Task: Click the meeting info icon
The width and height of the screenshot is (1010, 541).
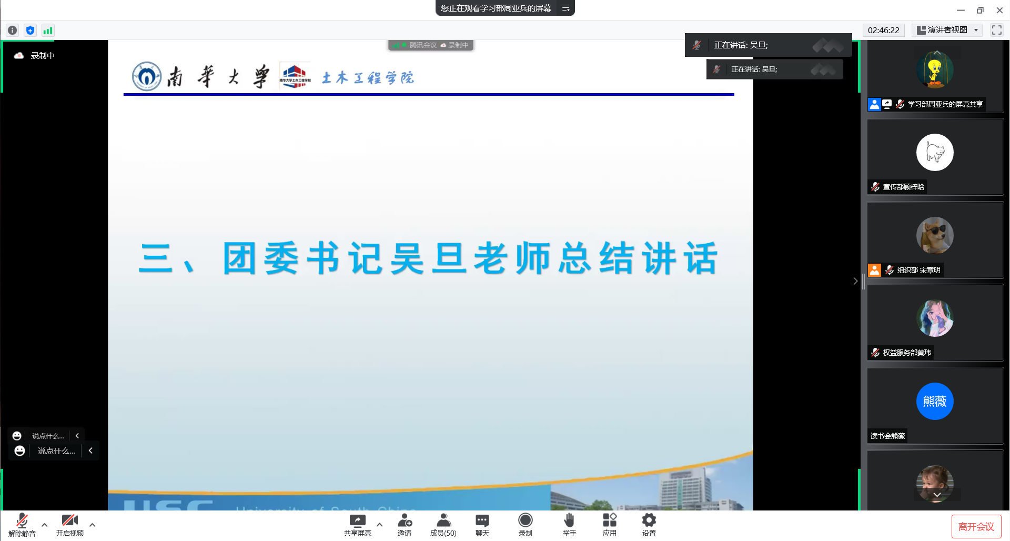Action: tap(13, 31)
